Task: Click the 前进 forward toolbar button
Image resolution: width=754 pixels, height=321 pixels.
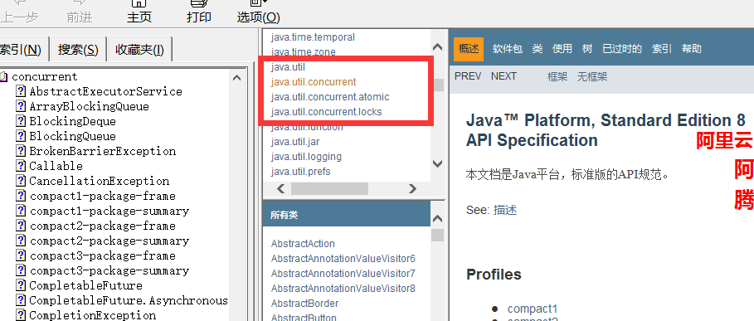Action: tap(80, 12)
